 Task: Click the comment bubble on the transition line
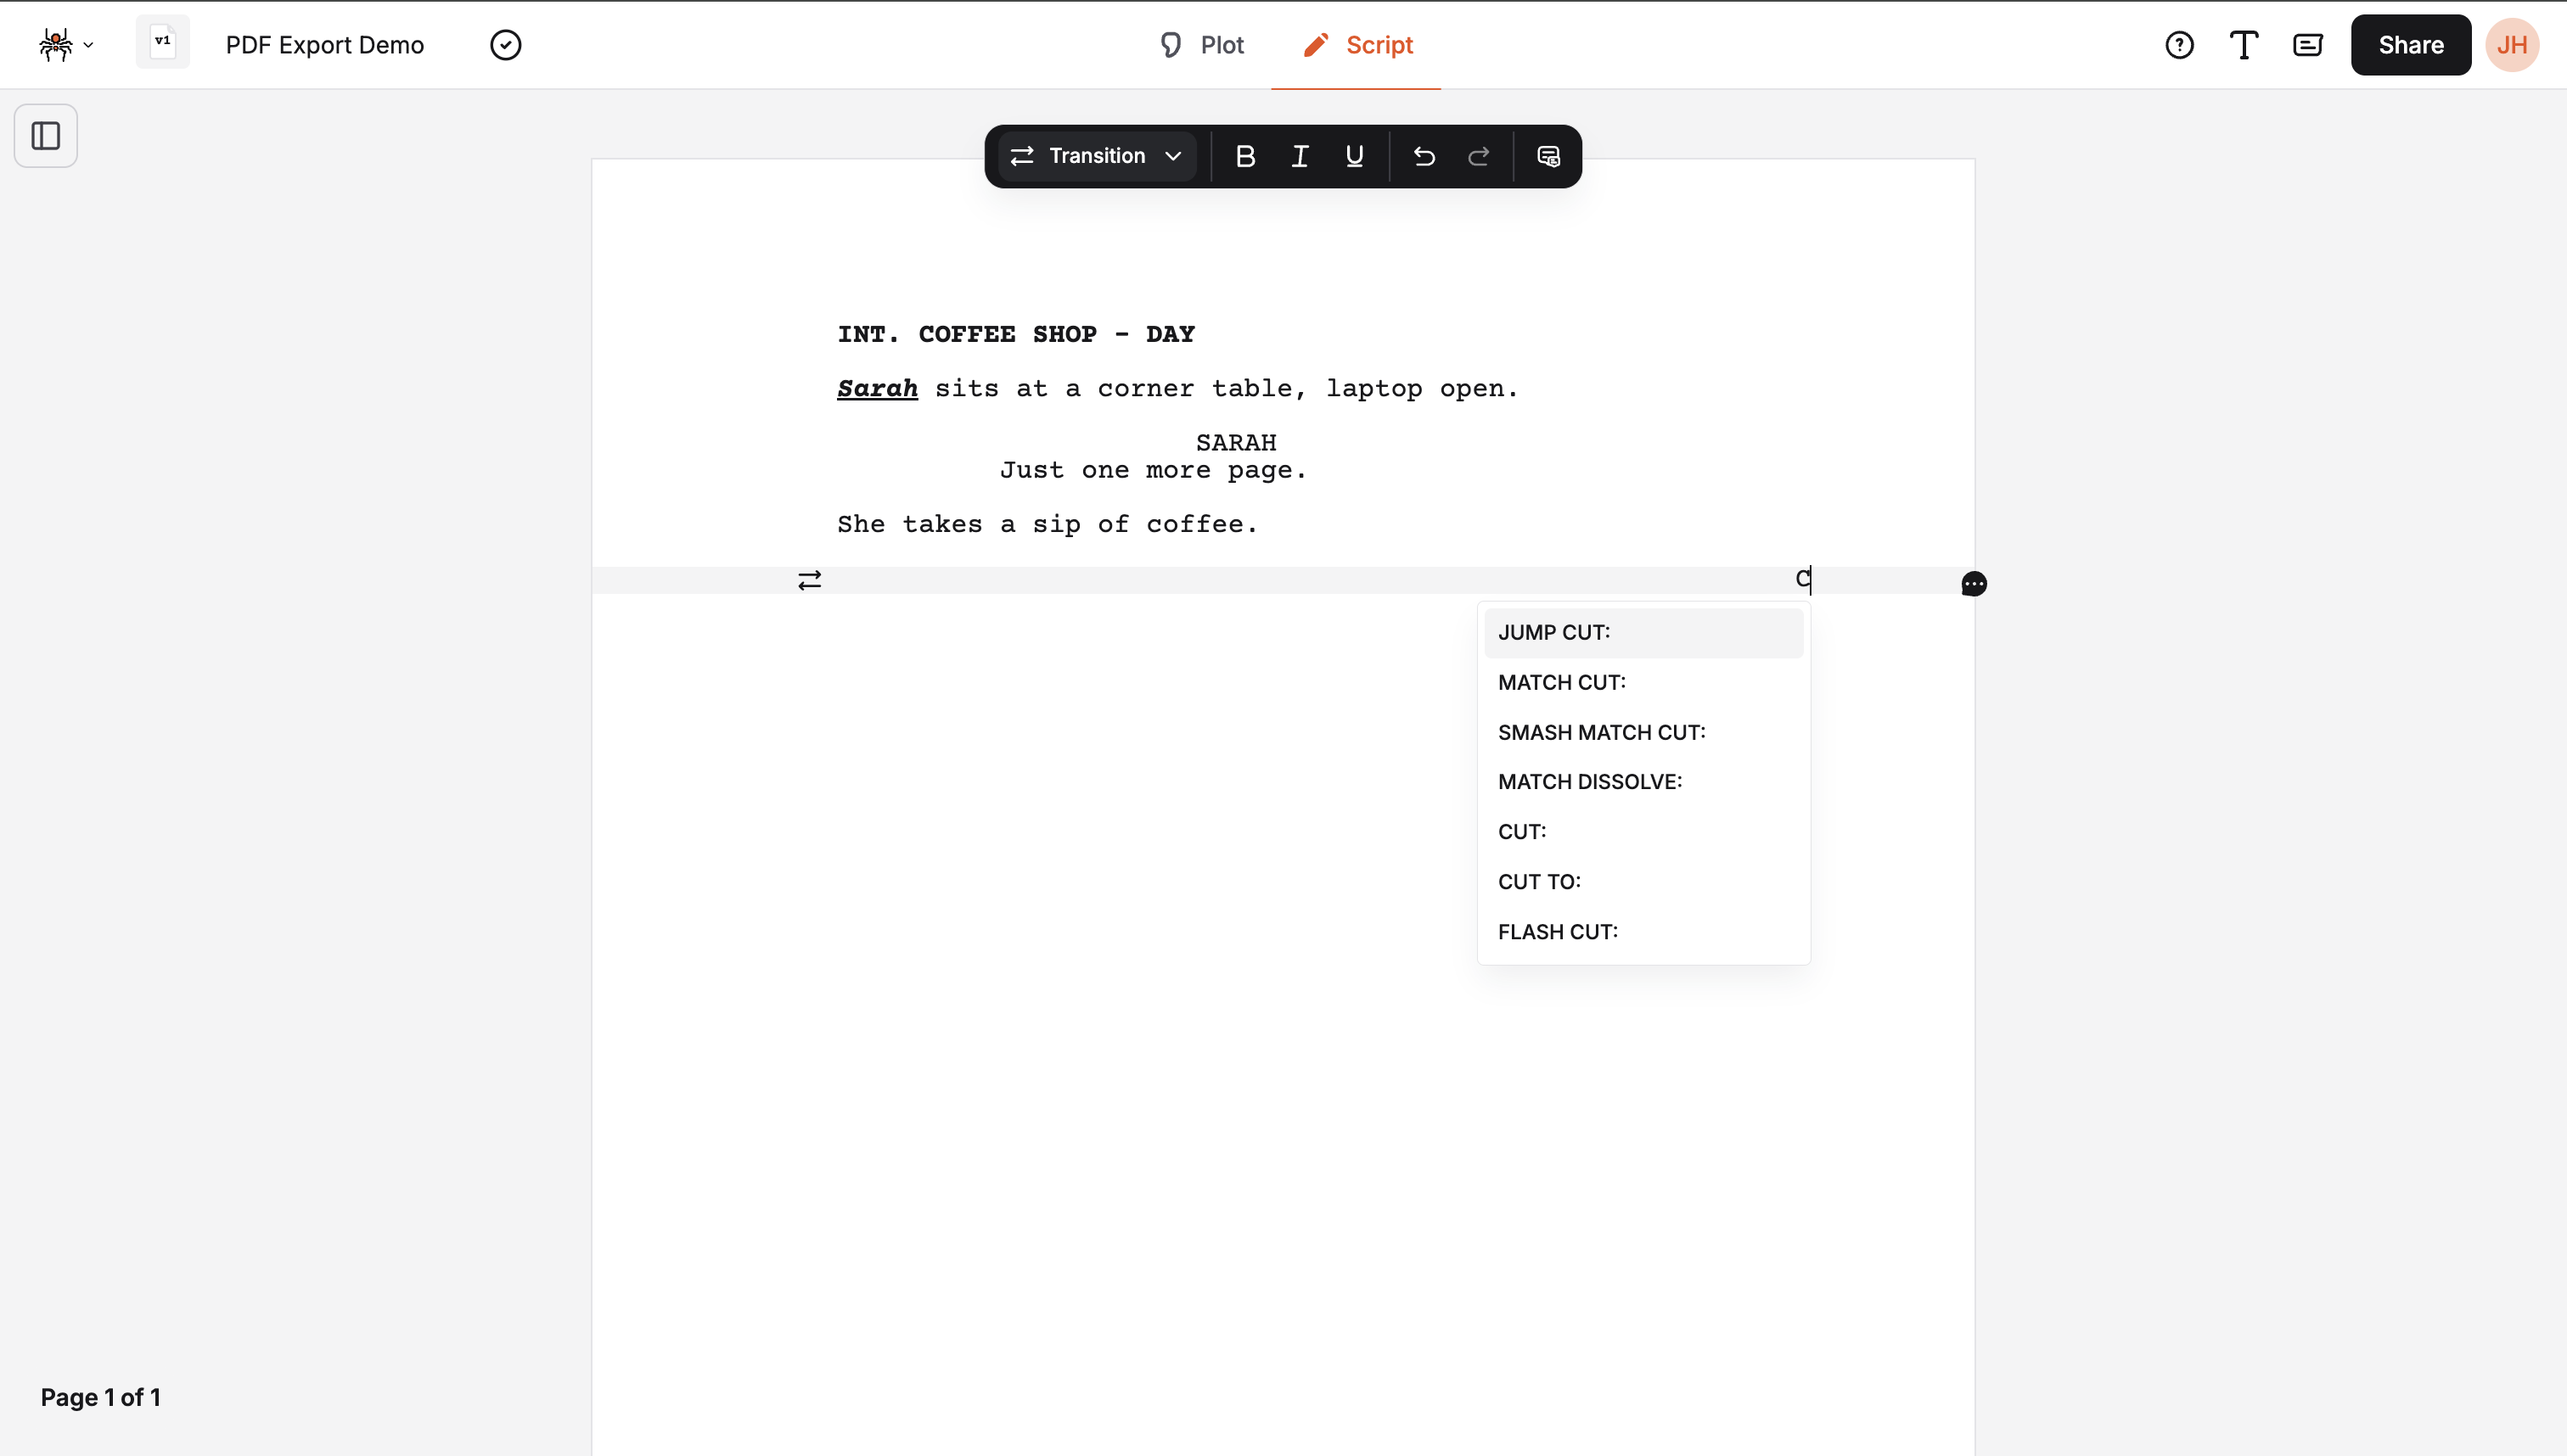[x=1973, y=583]
